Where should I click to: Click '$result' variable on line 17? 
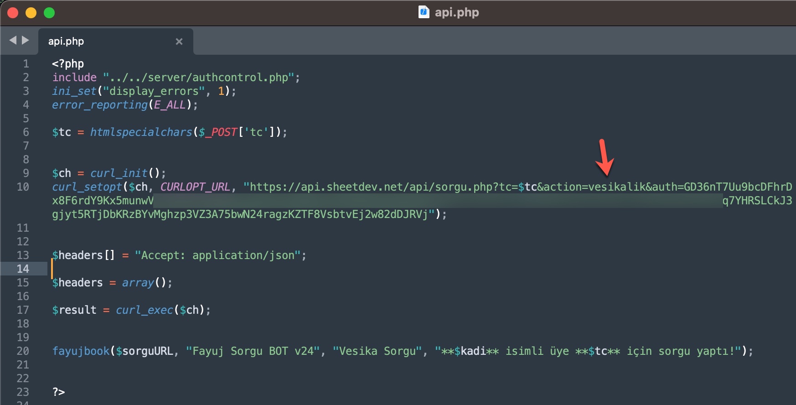point(74,310)
